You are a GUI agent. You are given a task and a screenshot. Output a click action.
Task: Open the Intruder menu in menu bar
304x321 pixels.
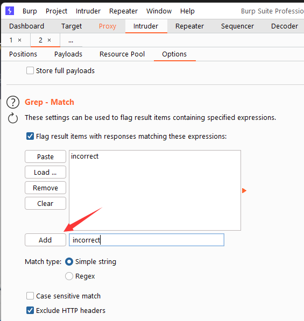(x=88, y=11)
